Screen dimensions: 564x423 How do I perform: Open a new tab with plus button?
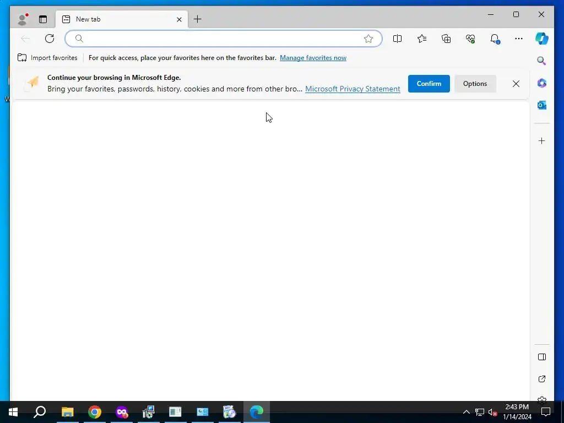[x=198, y=19]
